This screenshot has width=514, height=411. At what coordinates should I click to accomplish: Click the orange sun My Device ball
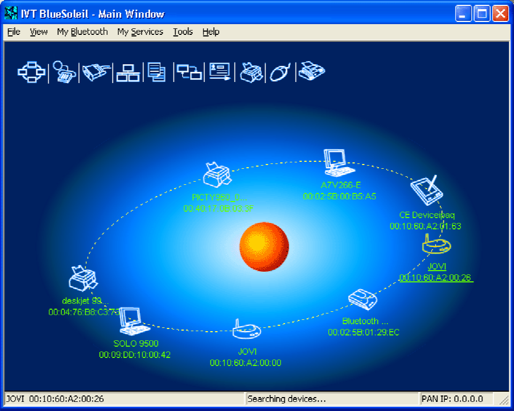point(264,246)
